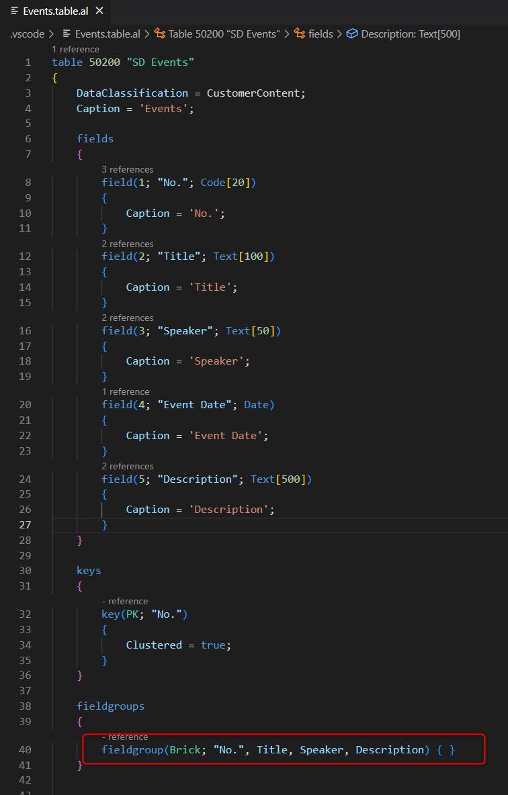Screen dimensions: 508x795
Task: Click the 2 references lens above the "Description" field
Action: [127, 466]
